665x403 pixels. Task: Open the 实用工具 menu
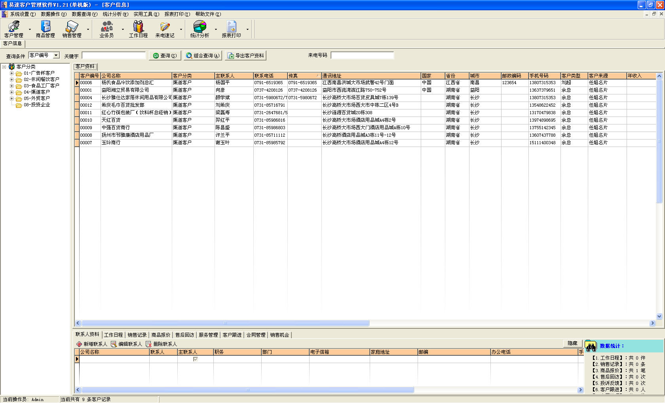tap(146, 14)
